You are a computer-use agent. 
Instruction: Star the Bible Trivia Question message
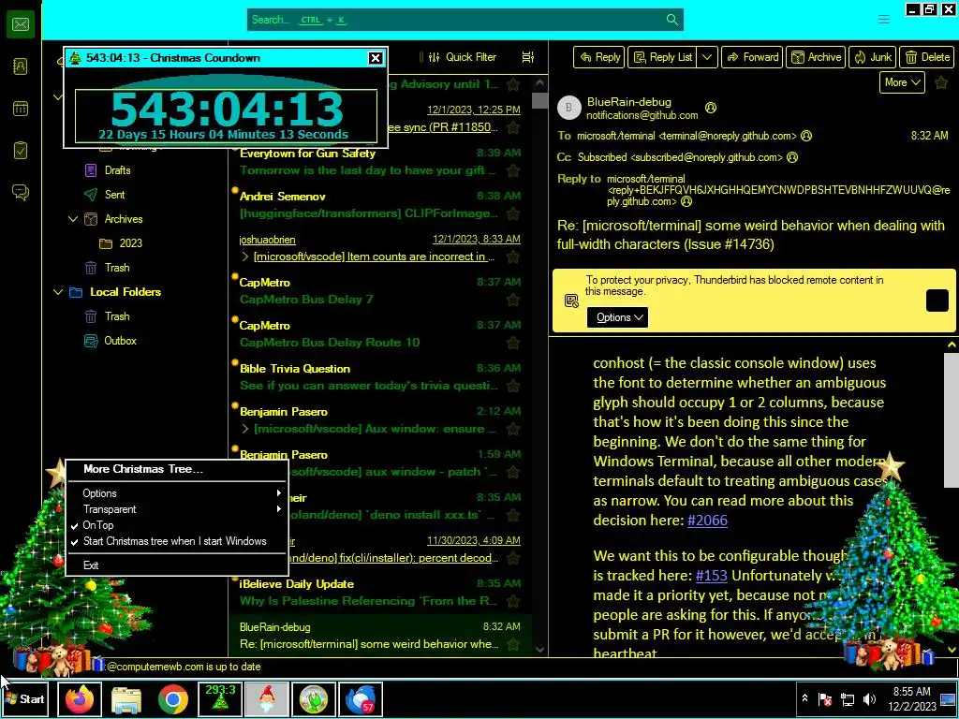click(x=513, y=386)
